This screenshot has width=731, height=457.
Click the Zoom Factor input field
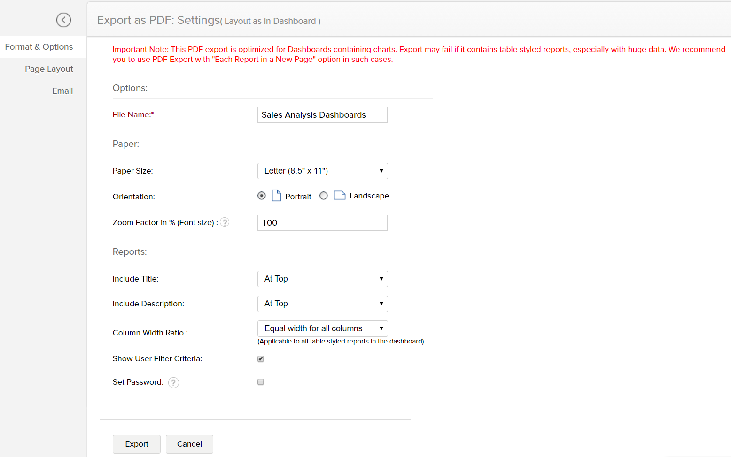tap(322, 223)
